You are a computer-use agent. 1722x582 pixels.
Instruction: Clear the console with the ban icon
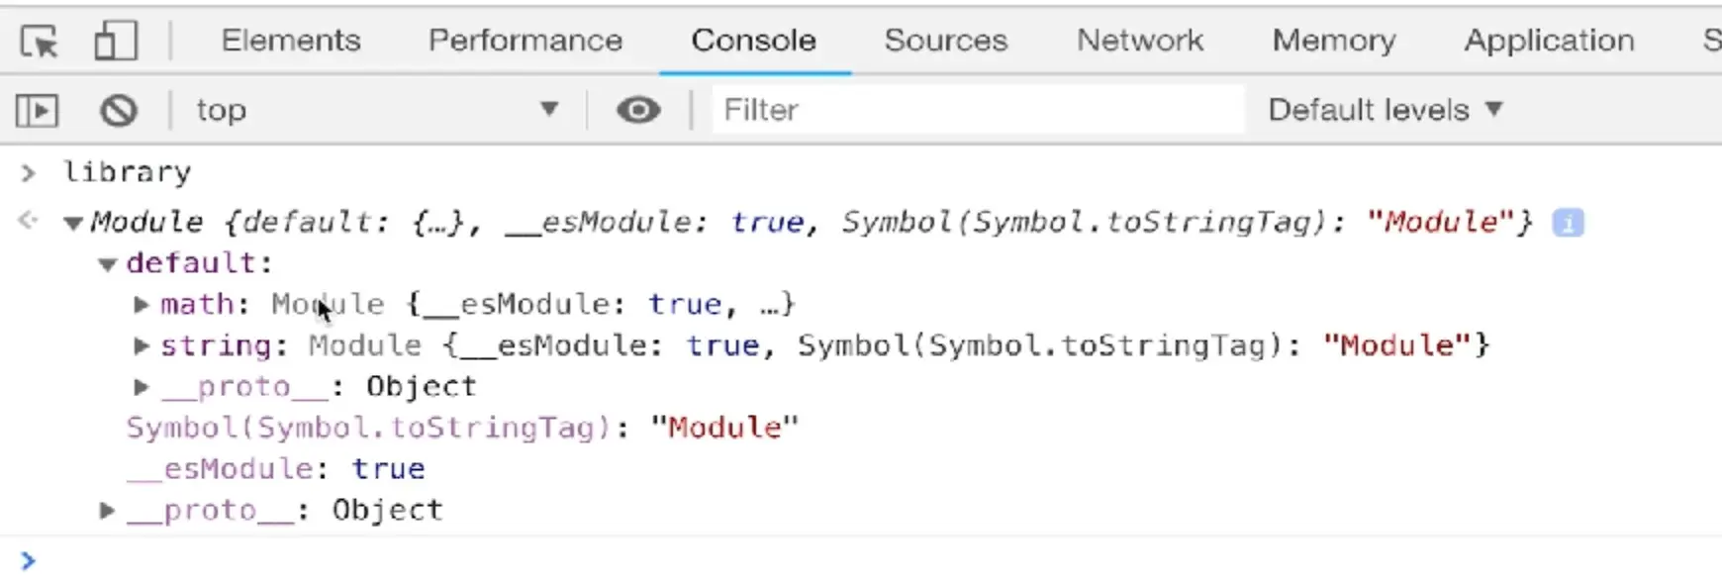pyautogui.click(x=119, y=110)
